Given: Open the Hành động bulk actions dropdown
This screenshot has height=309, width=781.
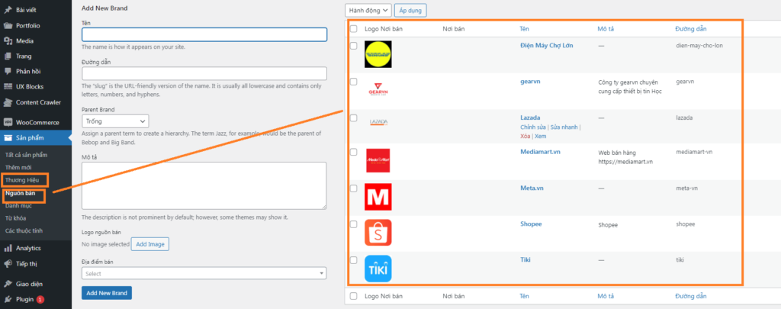Looking at the screenshot, I should tap(368, 10).
